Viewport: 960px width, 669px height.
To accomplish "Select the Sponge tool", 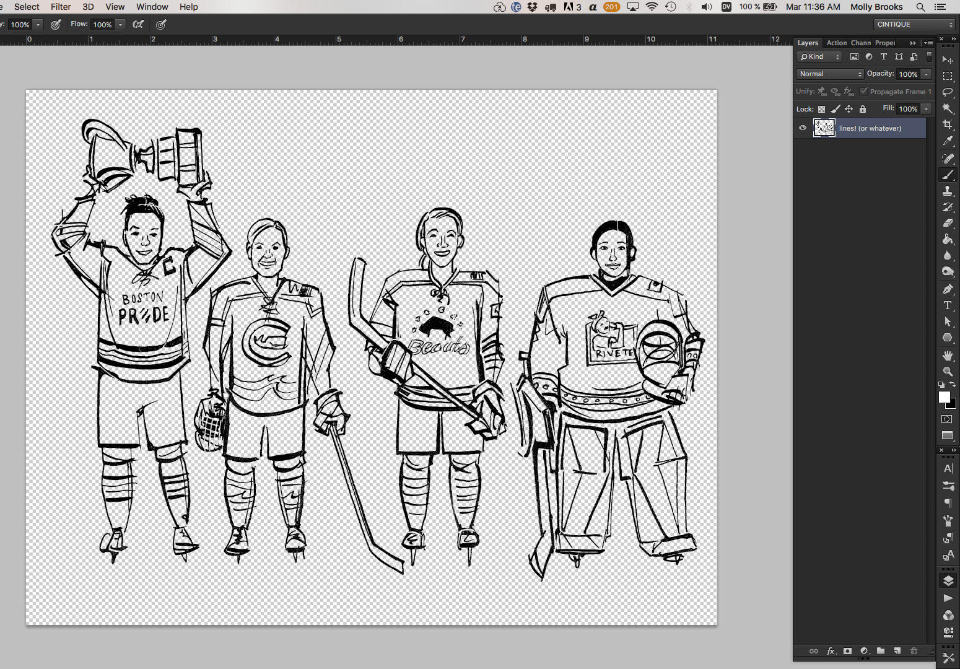I will [948, 271].
